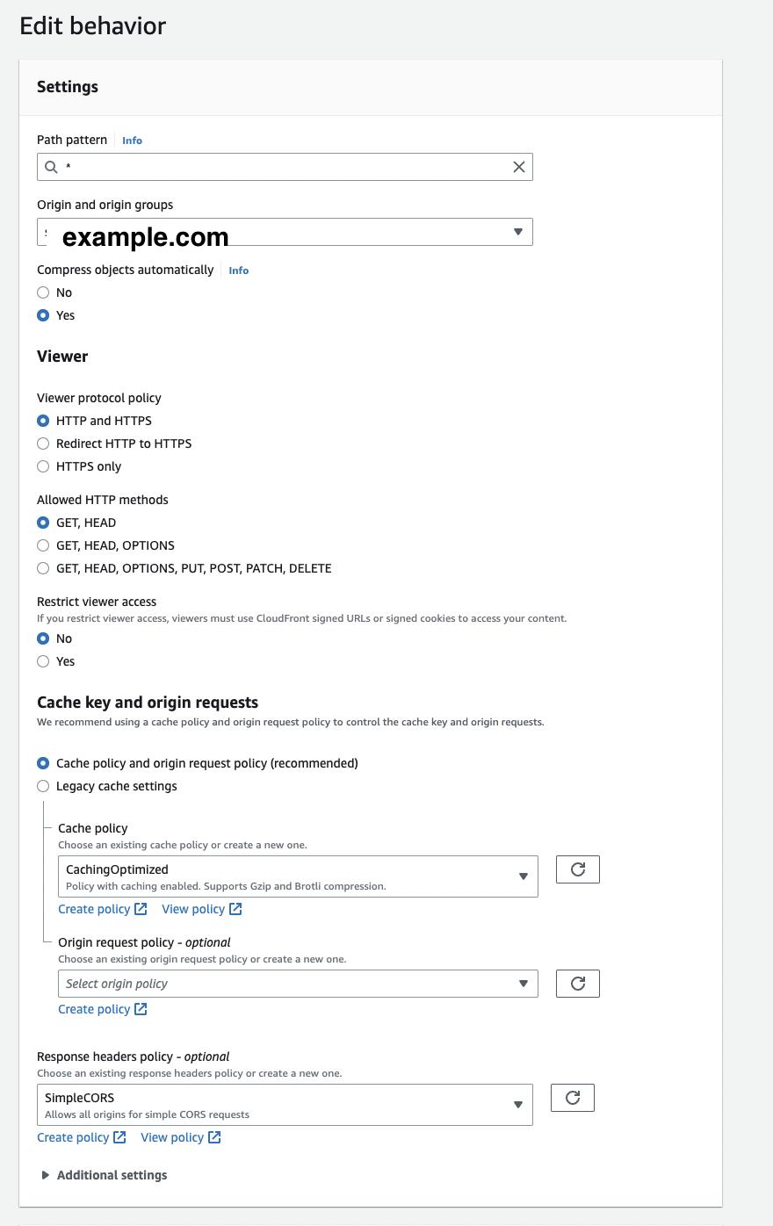Select HTTPS only viewer protocol

(x=43, y=466)
